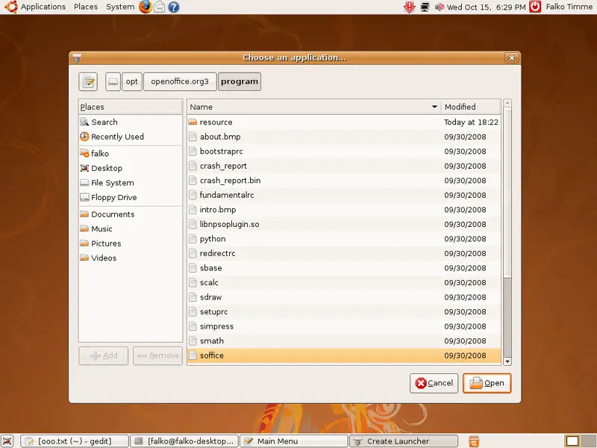
Task: Switch to the Create Launcher taskbar window
Action: pyautogui.click(x=404, y=441)
